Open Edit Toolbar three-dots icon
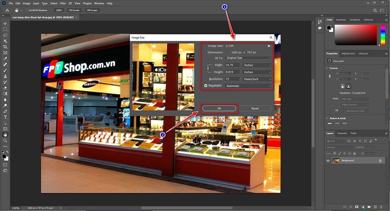This screenshot has height=211, width=390. 5,146
